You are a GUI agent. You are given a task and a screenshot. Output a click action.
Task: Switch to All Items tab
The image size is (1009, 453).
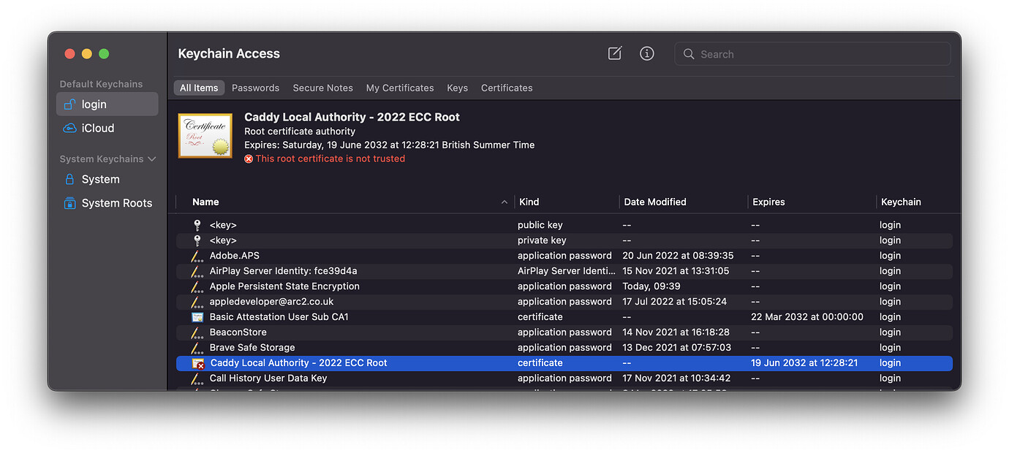pos(199,88)
